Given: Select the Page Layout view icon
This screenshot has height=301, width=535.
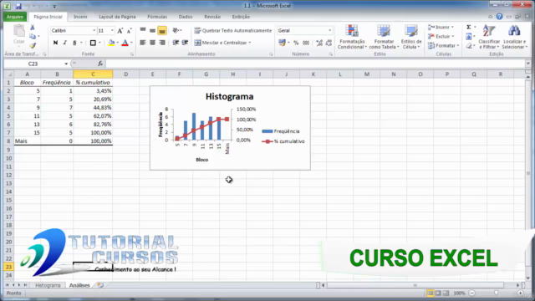Looking at the screenshot, I should (438, 293).
